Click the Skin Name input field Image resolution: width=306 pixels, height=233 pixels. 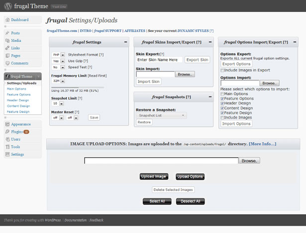[159, 60]
